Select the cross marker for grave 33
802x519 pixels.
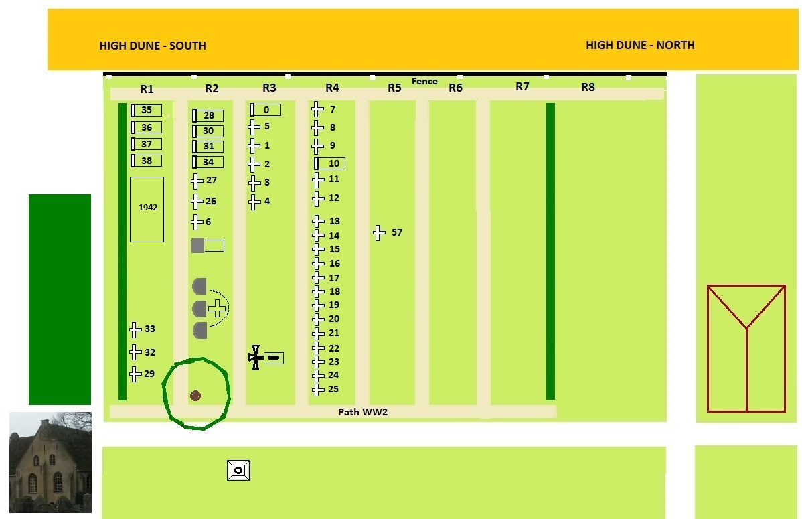(x=135, y=329)
